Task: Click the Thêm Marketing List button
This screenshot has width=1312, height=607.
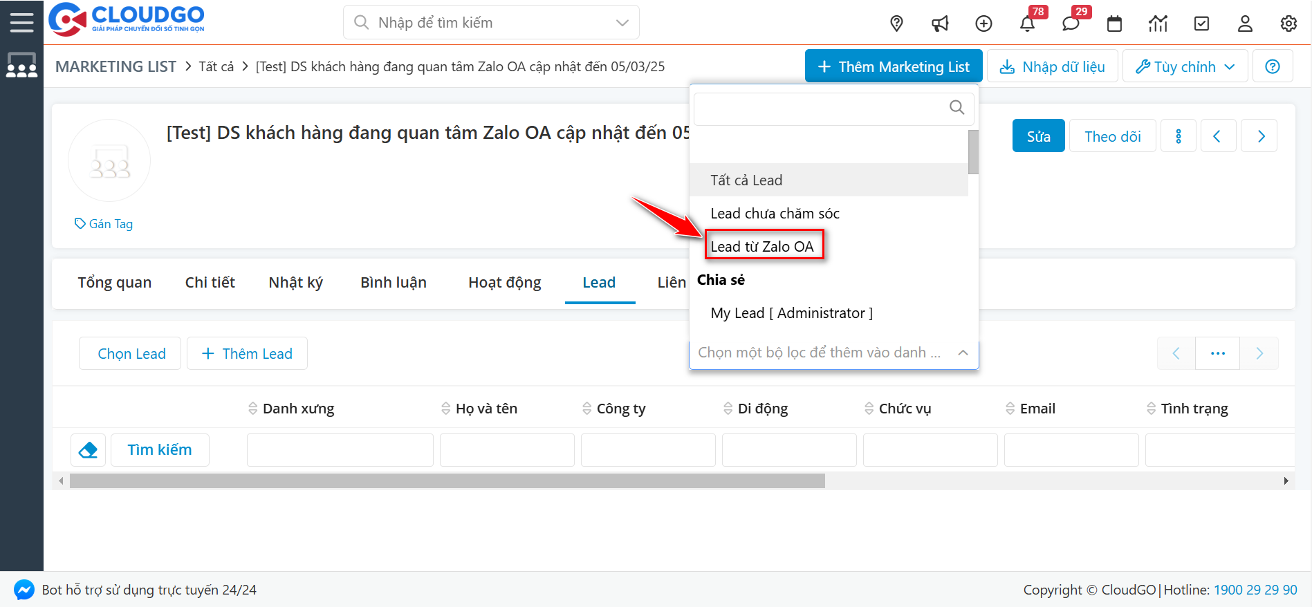Action: tap(893, 66)
